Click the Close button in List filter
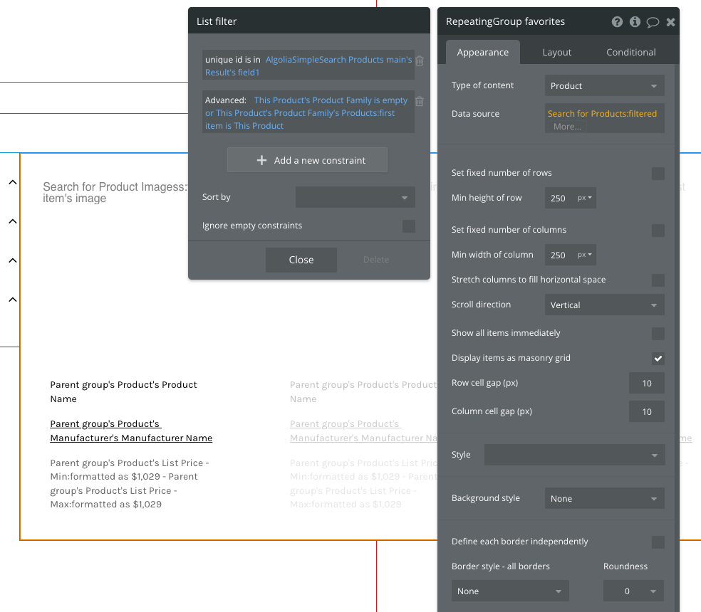The height and width of the screenshot is (612, 701). 301,260
